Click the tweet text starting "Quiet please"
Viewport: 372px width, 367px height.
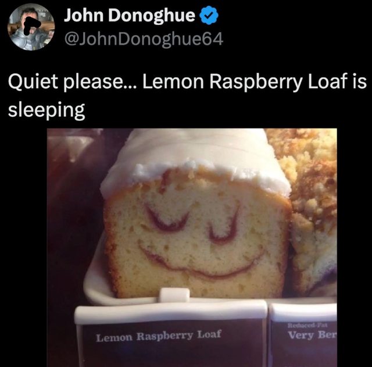click(x=187, y=95)
